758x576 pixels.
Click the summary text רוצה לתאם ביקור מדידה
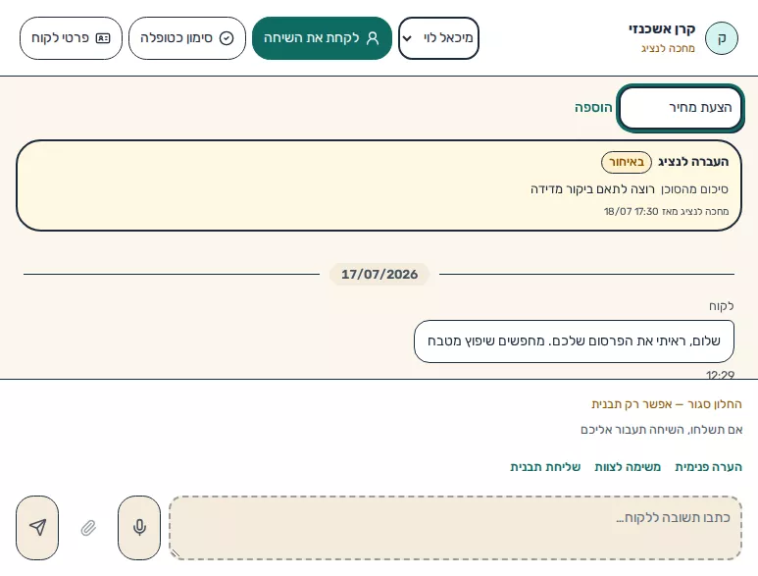point(592,189)
